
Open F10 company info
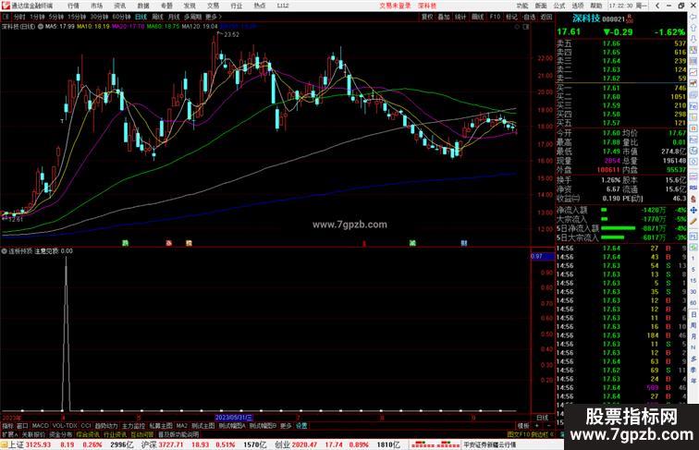(x=495, y=17)
